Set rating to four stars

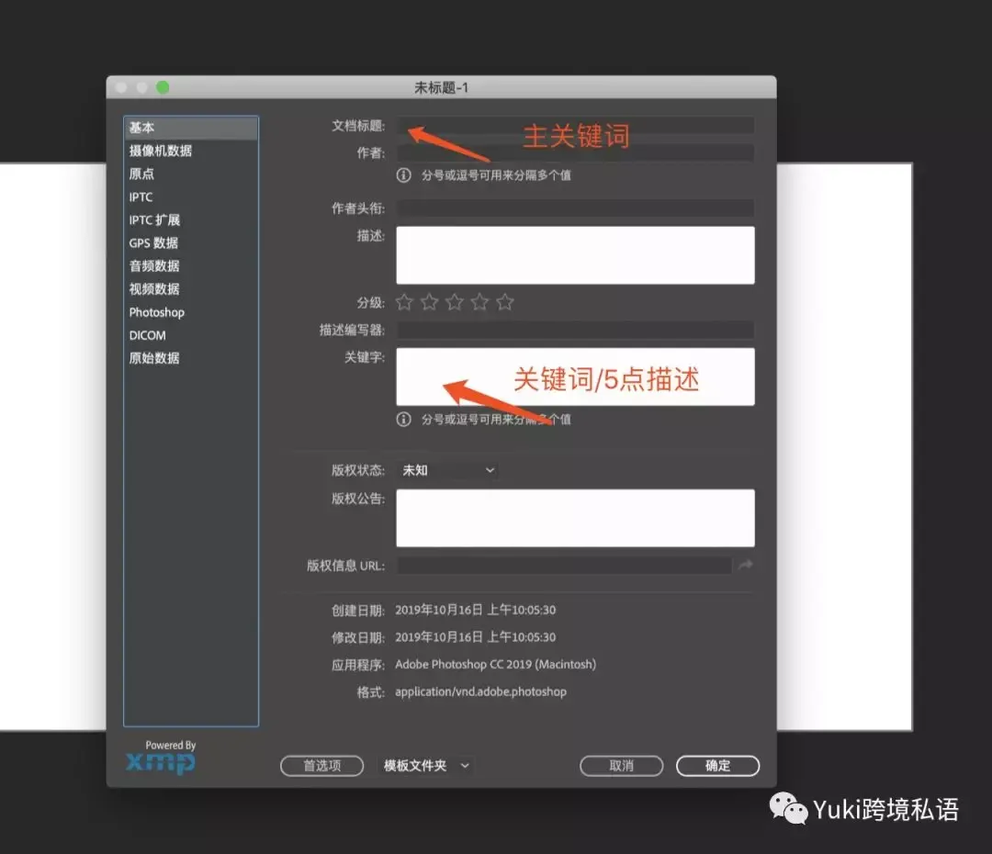point(479,302)
